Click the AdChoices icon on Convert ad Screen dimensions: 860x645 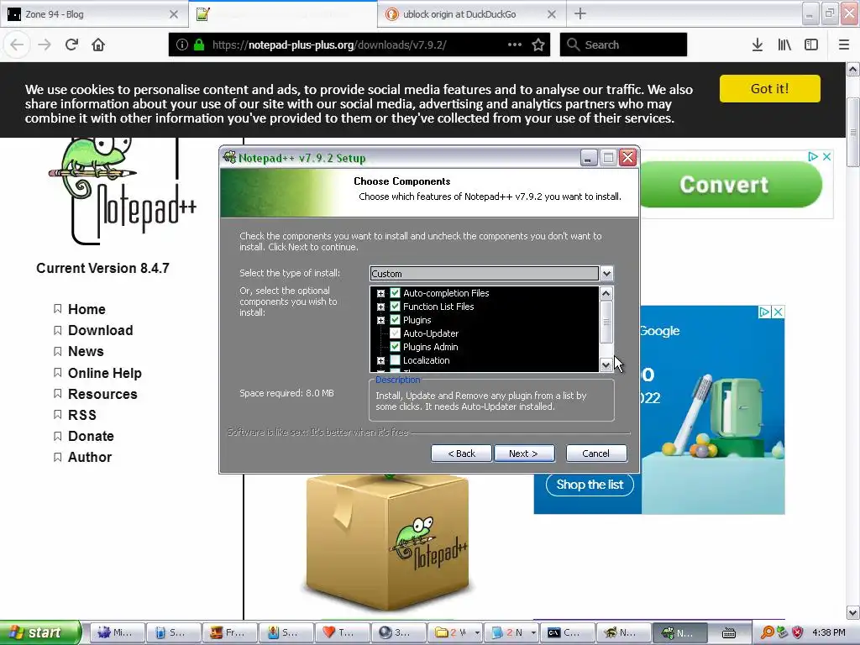(813, 157)
